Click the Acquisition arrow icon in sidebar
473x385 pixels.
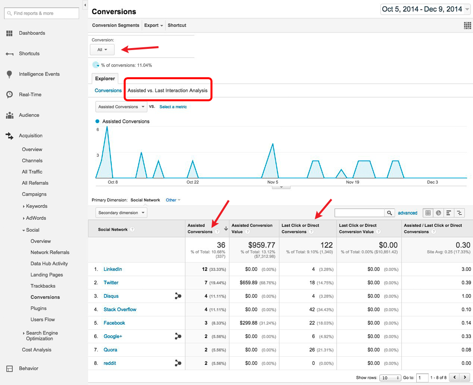click(x=9, y=136)
